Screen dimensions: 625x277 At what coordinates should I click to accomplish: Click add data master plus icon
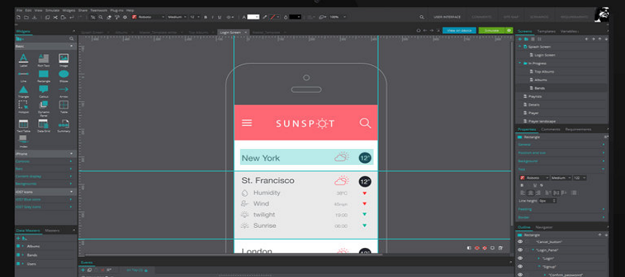pyautogui.click(x=18, y=238)
